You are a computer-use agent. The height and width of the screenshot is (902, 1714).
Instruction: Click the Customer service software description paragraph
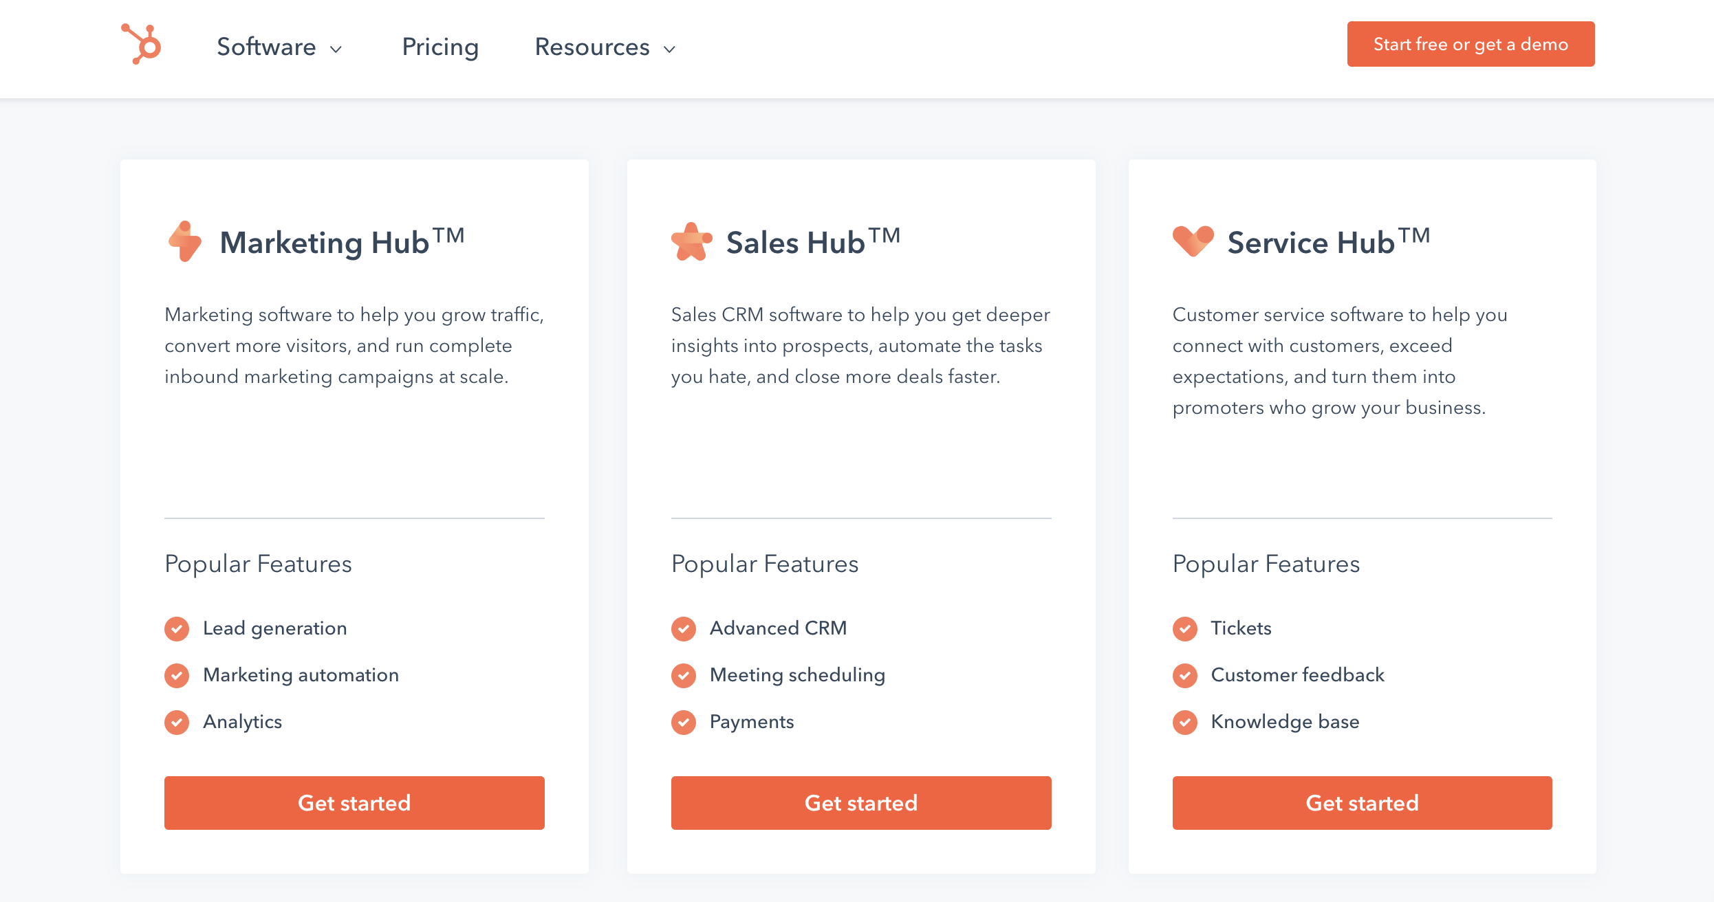(1340, 361)
